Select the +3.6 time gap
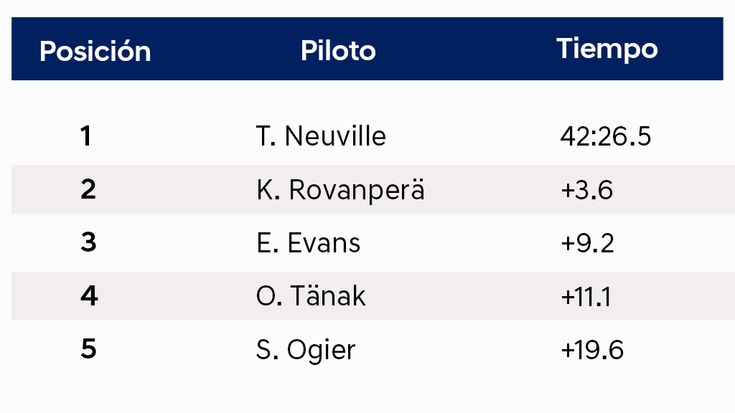This screenshot has width=735, height=413. (586, 190)
